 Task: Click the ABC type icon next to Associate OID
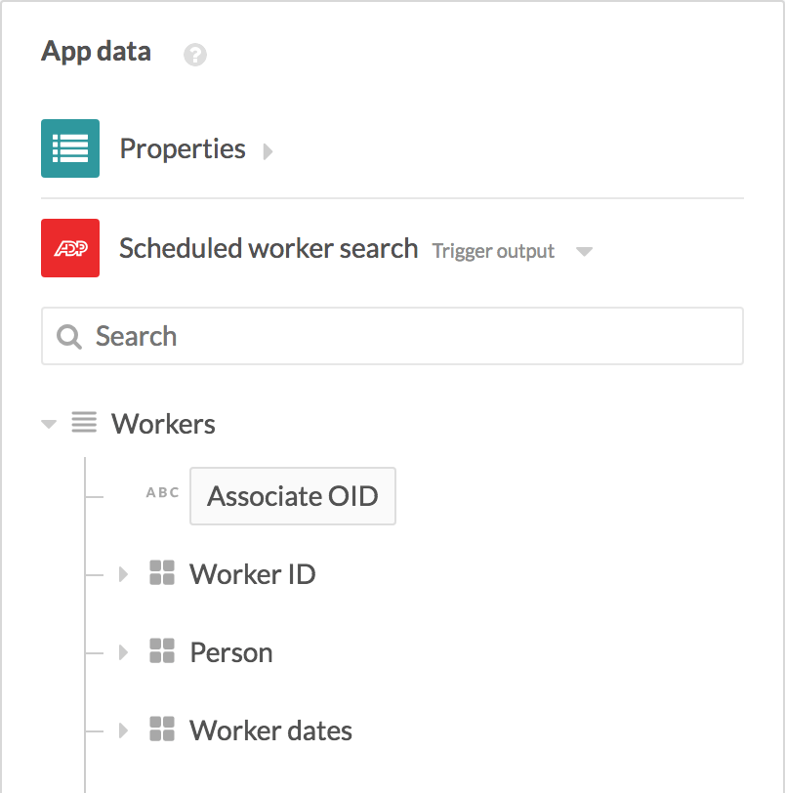coord(162,495)
